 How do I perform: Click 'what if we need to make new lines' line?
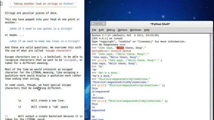(x=44, y=41)
